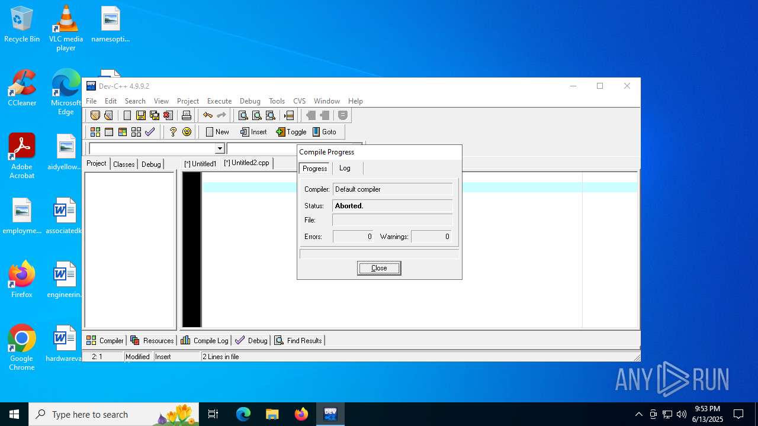Open the Resources bottom tab

click(152, 341)
